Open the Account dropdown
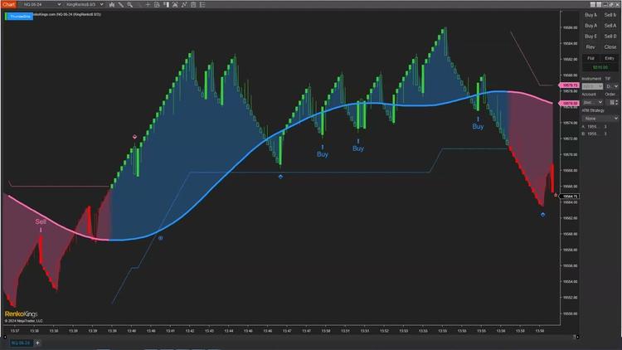Viewport: 622px width, 350px height. click(592, 102)
